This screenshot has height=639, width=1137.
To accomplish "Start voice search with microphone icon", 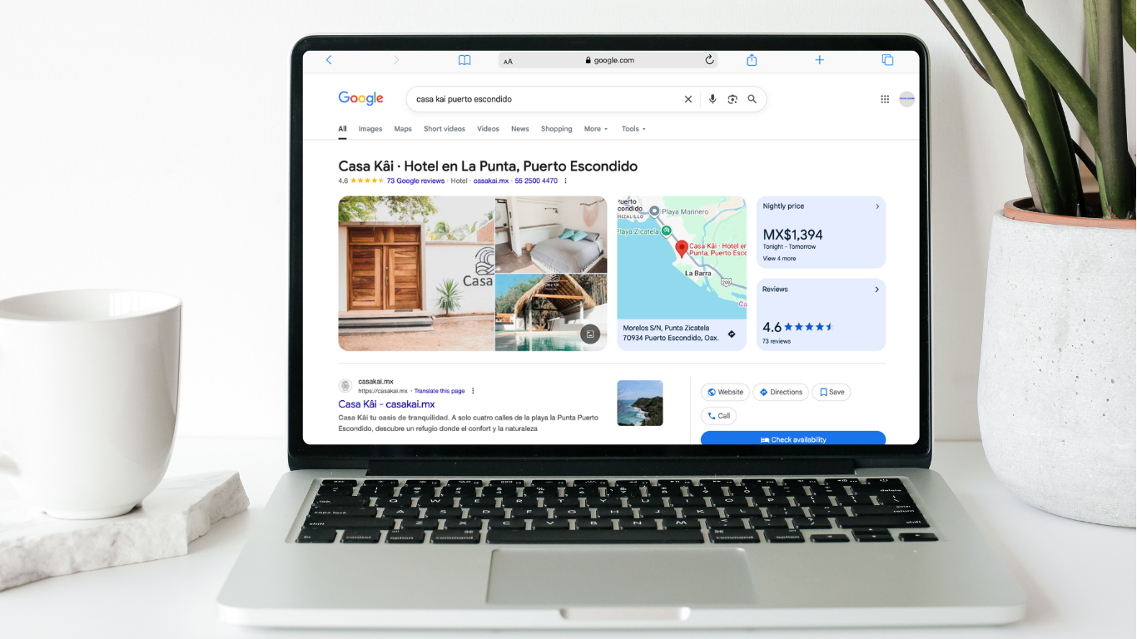I will pos(712,99).
